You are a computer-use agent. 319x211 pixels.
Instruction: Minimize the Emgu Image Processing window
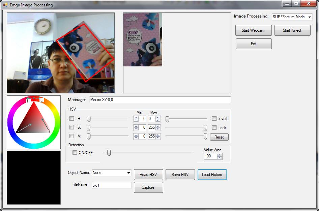click(287, 3)
